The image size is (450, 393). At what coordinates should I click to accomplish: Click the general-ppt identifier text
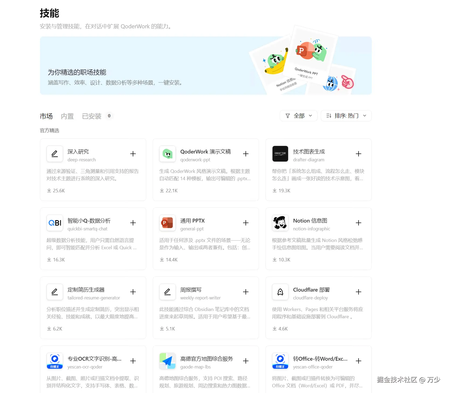point(192,229)
